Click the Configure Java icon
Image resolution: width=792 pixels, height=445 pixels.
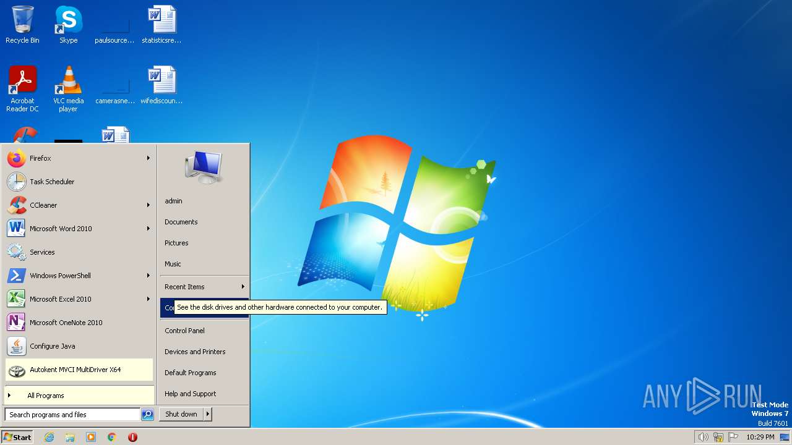pyautogui.click(x=17, y=346)
